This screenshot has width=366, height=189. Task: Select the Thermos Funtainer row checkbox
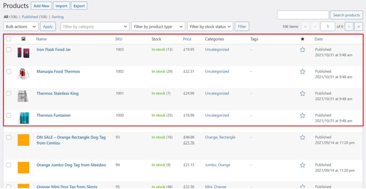click(9, 115)
